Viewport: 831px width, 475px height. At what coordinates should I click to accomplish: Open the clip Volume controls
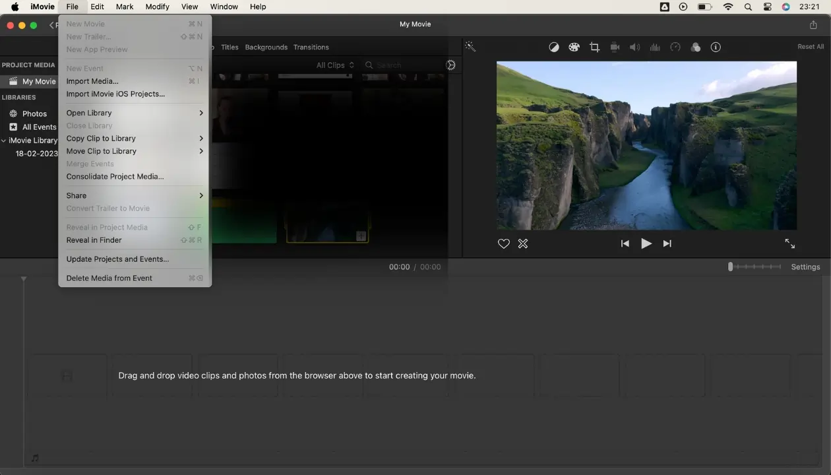pyautogui.click(x=634, y=47)
